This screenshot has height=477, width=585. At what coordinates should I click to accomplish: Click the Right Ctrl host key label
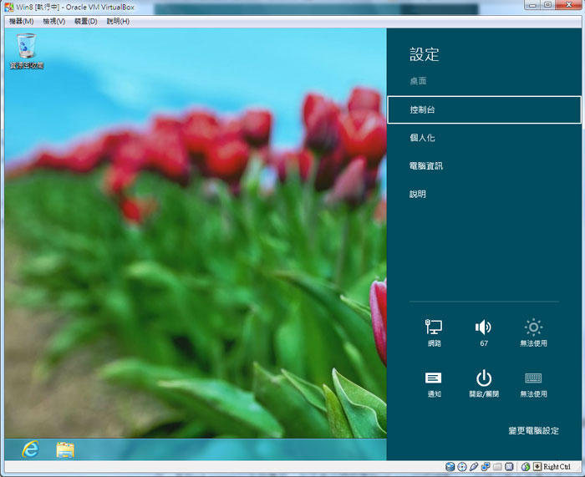(x=557, y=466)
